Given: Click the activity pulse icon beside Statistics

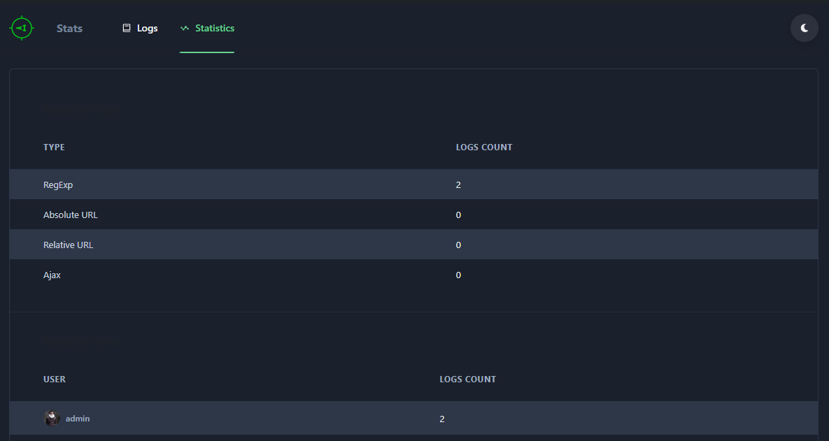Looking at the screenshot, I should point(185,28).
